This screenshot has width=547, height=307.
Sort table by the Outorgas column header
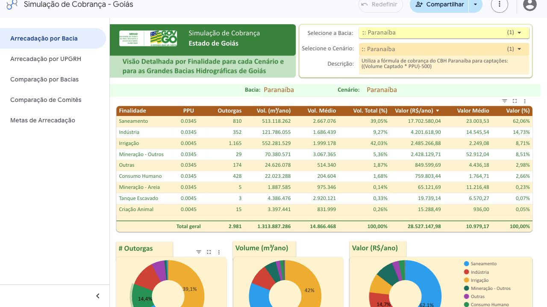click(229, 111)
